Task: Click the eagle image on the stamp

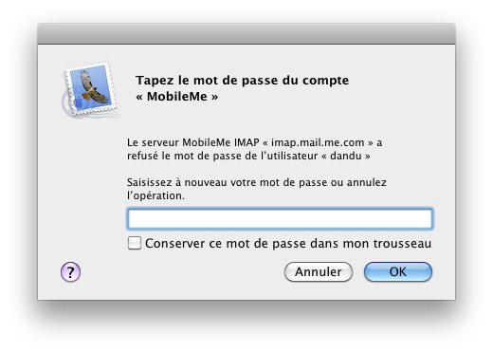Action: [x=92, y=87]
